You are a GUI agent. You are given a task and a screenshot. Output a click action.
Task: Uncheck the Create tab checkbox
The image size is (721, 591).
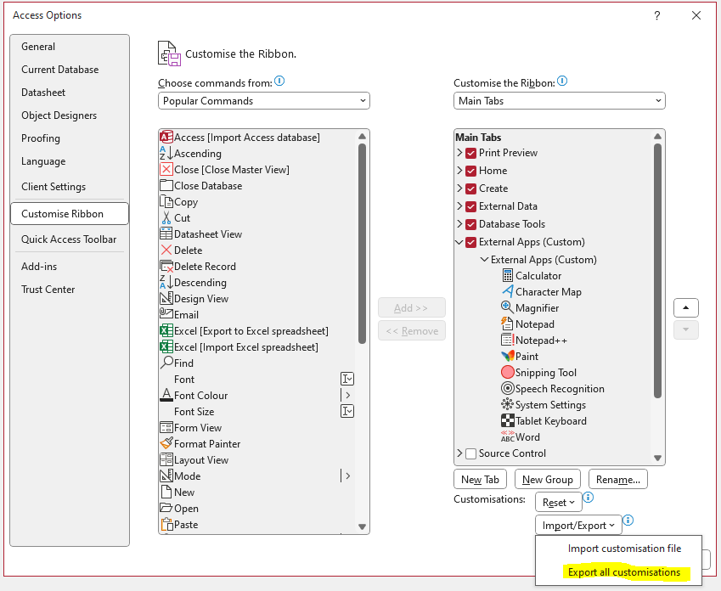point(470,189)
